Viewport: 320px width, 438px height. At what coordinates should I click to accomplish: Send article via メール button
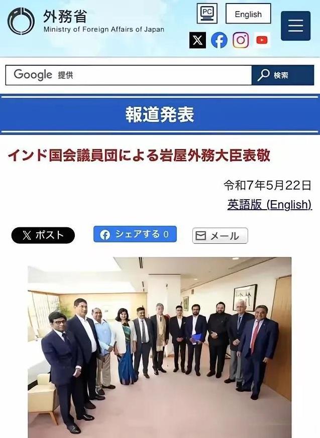tap(220, 236)
